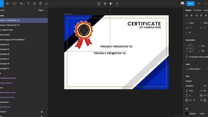Screen dimensions: 208x117
Task: Open the Poppins font family selector
Action: pos(188,81)
